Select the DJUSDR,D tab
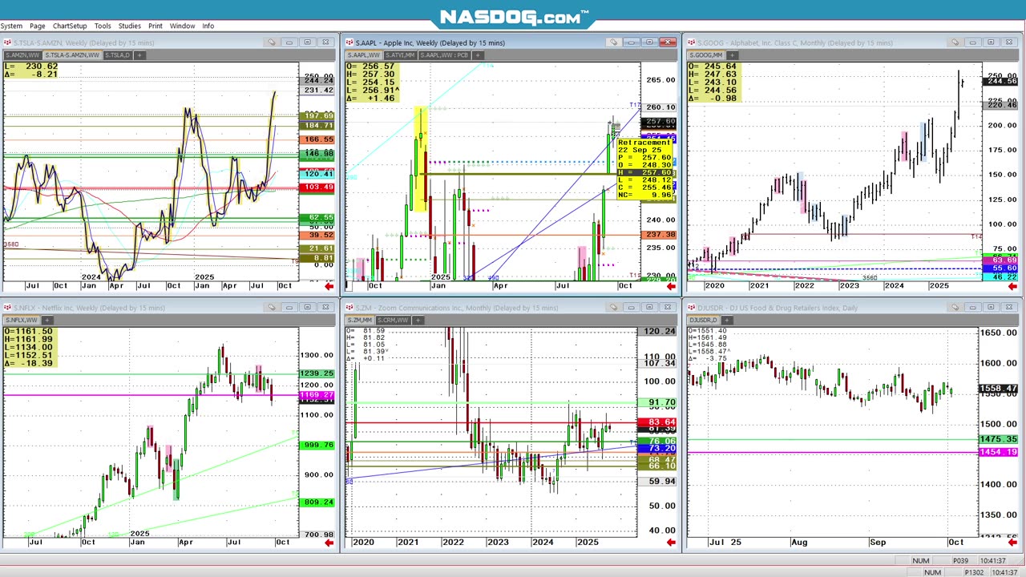Viewport: 1026px width, 577px height. 703,320
